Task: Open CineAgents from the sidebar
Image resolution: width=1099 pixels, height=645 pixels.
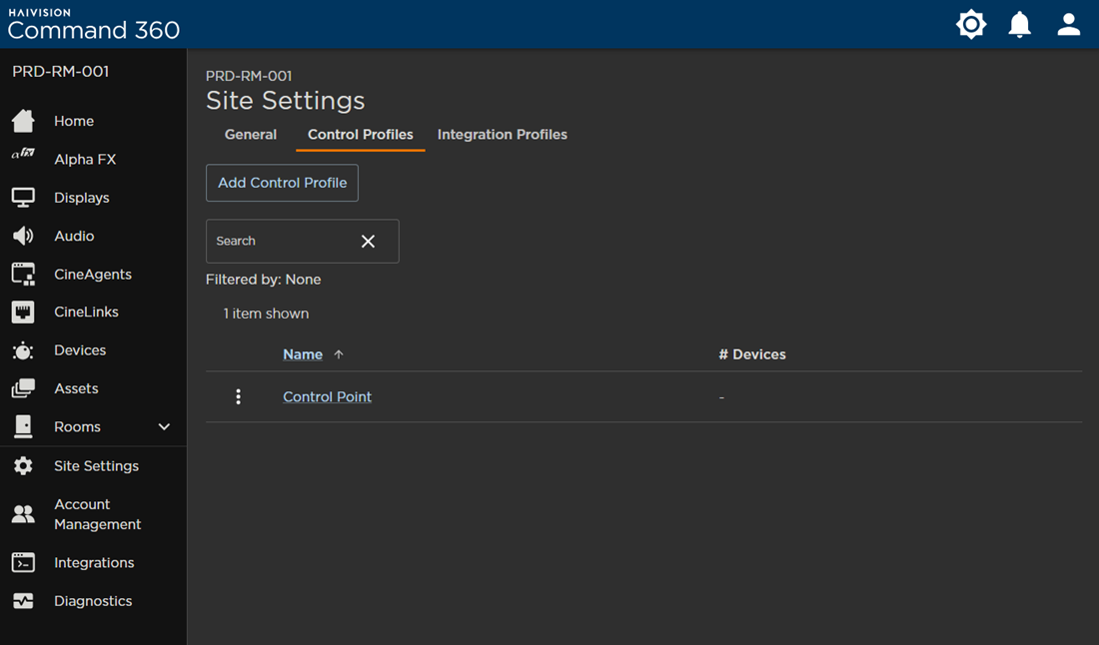Action: point(93,274)
